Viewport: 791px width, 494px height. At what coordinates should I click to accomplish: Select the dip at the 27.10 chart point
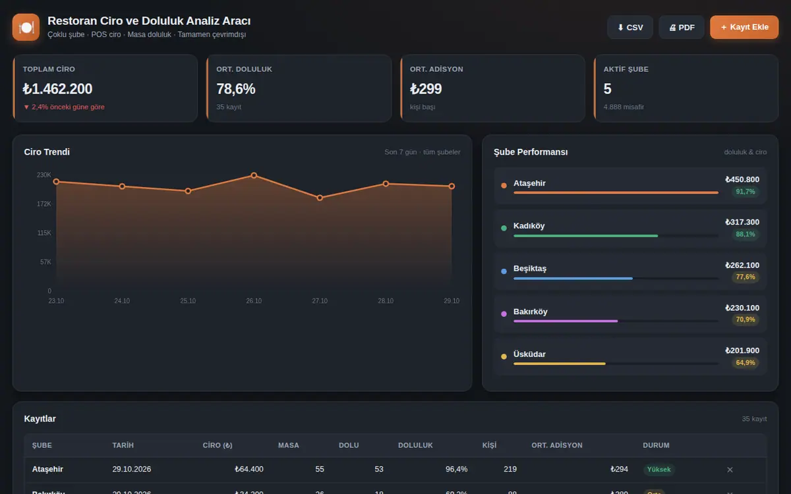coord(320,198)
